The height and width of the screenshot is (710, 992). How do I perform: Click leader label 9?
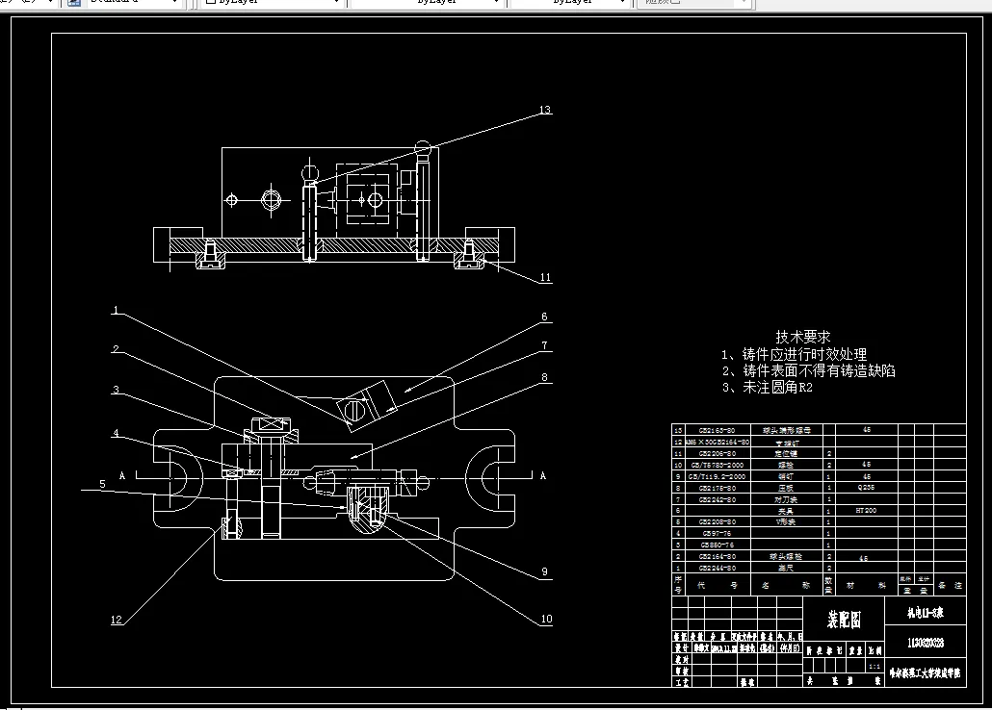(x=544, y=571)
